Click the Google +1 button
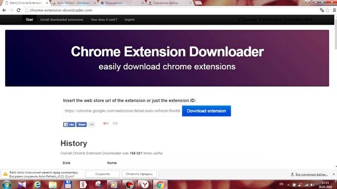Viewport: 337px width, 189px height. 106,123
